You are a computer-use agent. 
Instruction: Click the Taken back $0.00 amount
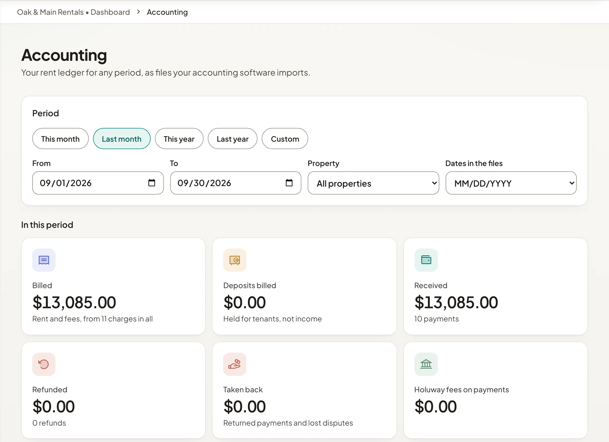click(x=244, y=407)
